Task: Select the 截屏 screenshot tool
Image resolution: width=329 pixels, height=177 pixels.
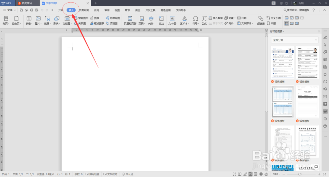Action: tap(47, 20)
